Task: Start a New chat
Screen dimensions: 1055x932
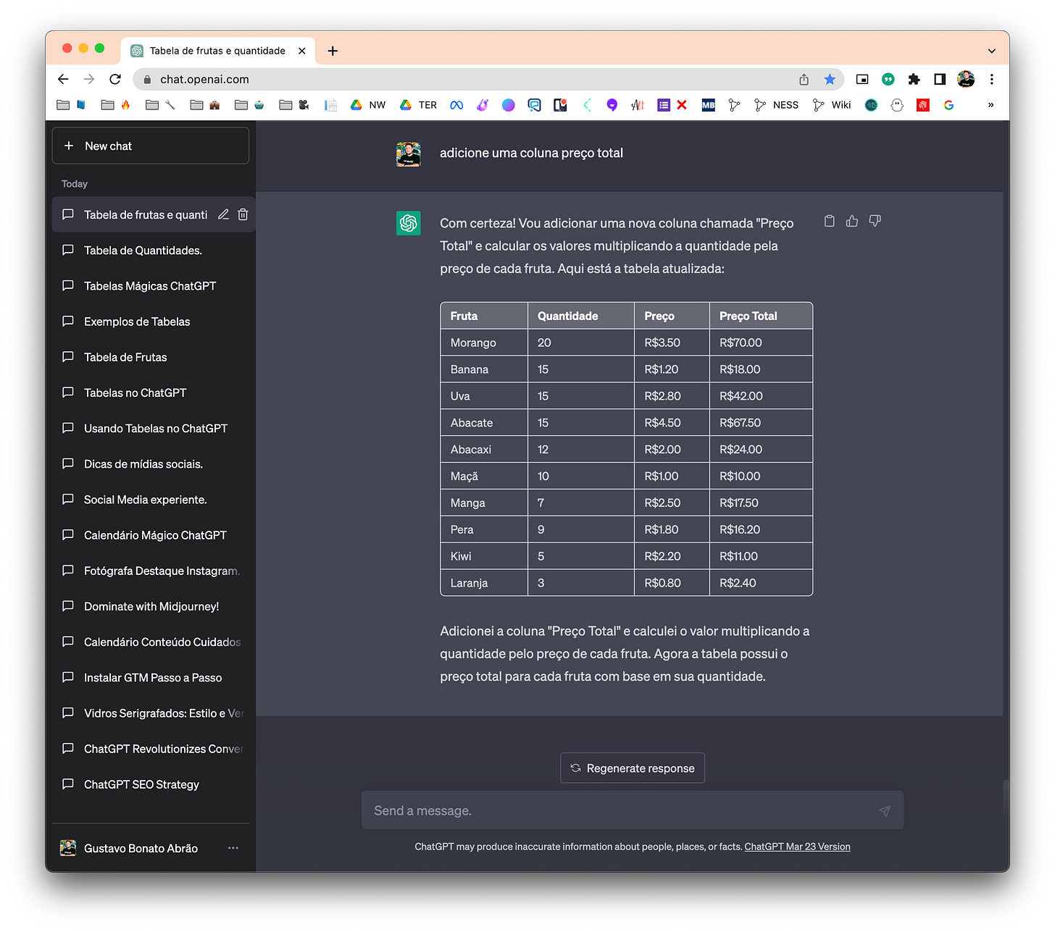Action: (x=151, y=146)
